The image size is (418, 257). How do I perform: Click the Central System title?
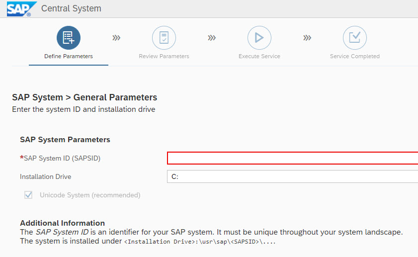click(x=71, y=8)
